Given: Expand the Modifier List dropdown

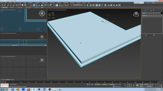Looking at the screenshot, I should (x=152, y=16).
